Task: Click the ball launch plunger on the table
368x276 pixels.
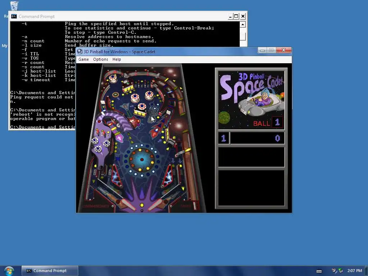Action: point(194,205)
